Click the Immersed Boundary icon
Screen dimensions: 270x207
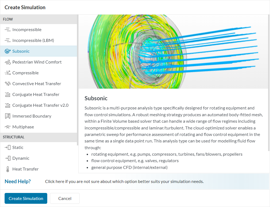click(x=8, y=116)
